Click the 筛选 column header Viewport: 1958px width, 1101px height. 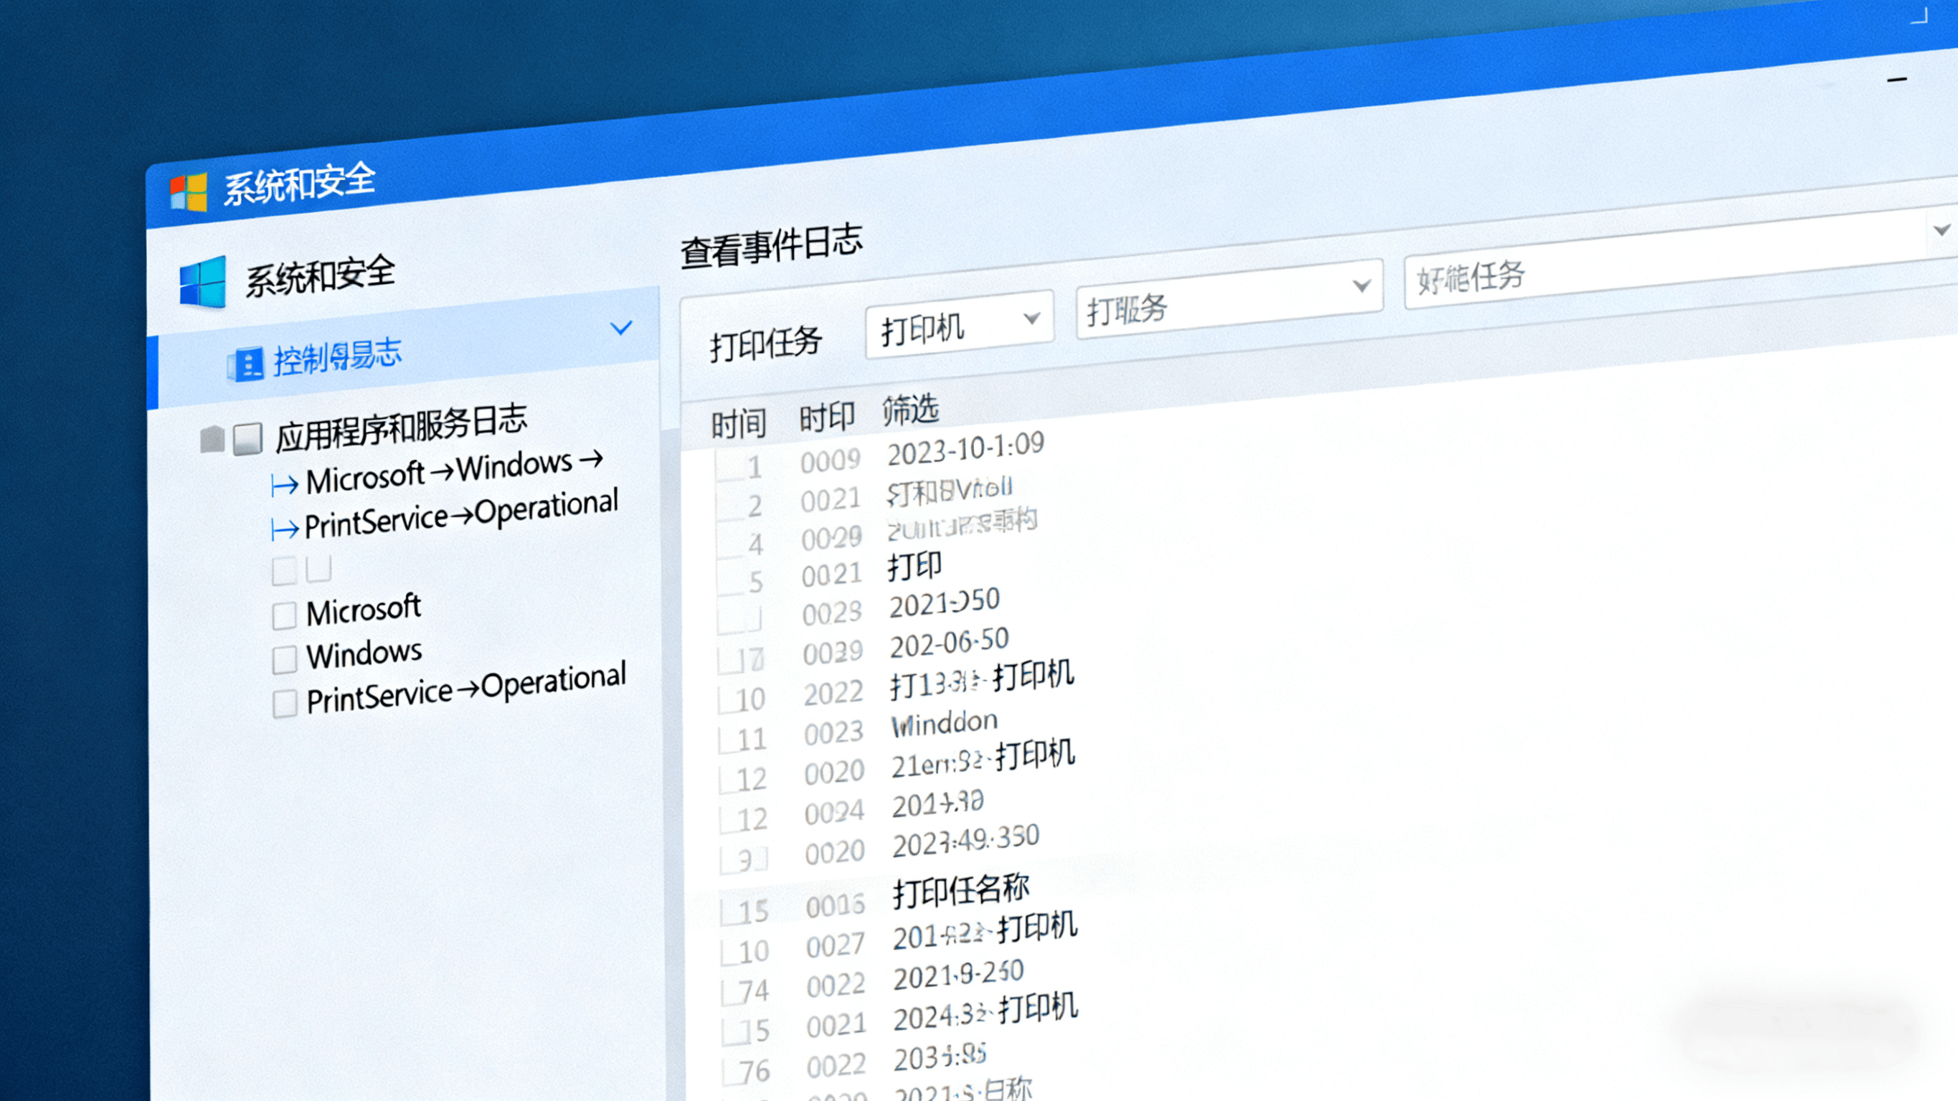pos(911,410)
